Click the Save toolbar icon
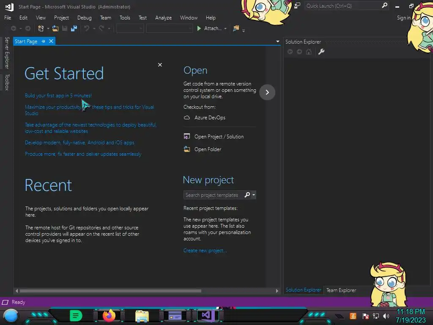The image size is (433, 325). coord(65,28)
